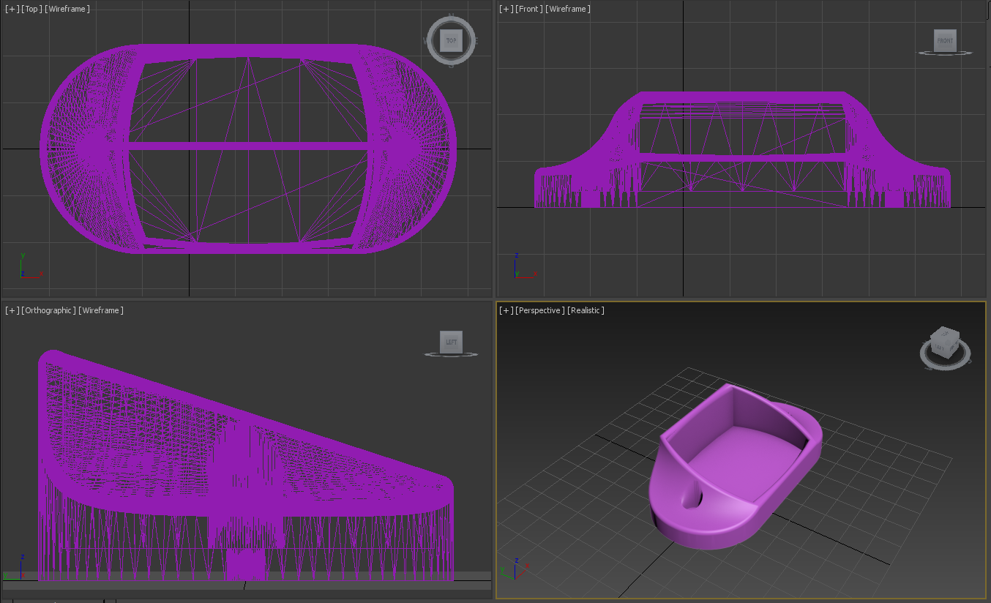
Task: Click the FRONT ViewCube in the Front viewport
Action: (944, 40)
